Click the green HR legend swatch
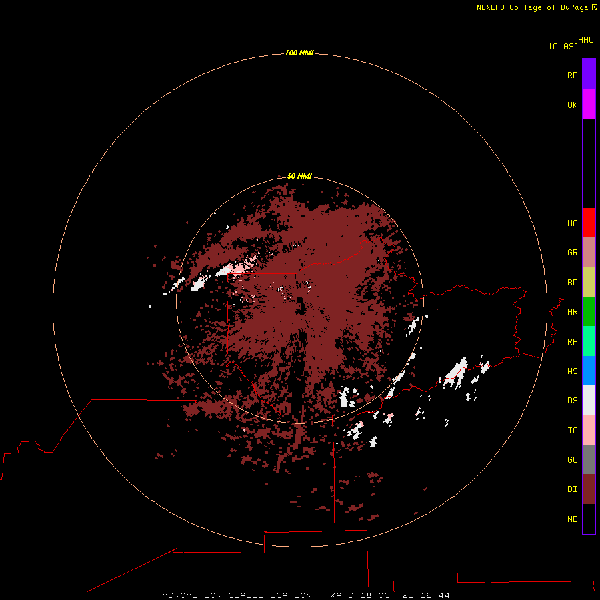Viewport: 600px width, 600px height. [589, 312]
